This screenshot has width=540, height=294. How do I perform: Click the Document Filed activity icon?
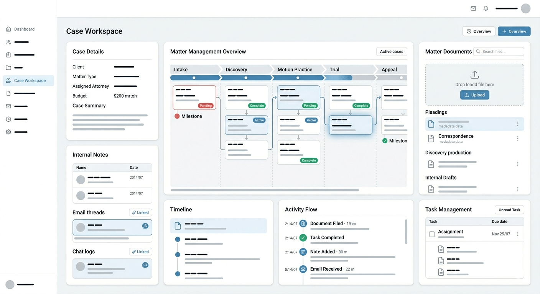tap(303, 224)
